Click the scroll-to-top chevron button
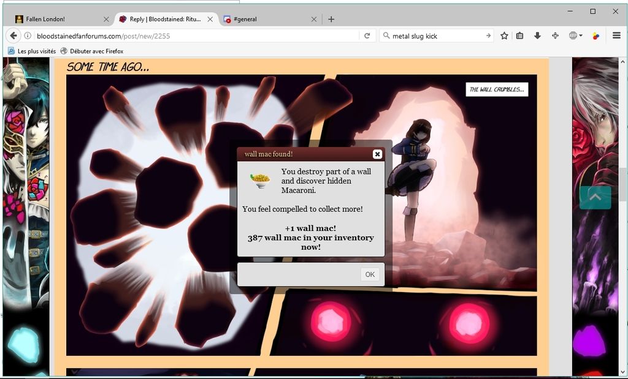This screenshot has width=628, height=379. tap(595, 197)
